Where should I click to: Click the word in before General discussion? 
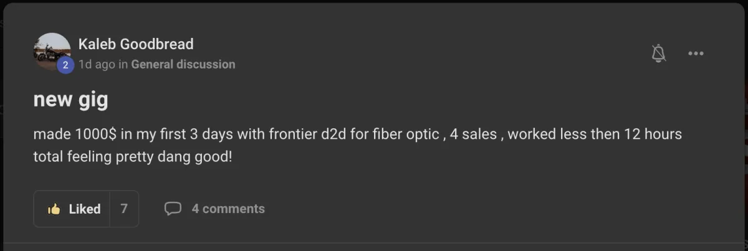point(123,64)
